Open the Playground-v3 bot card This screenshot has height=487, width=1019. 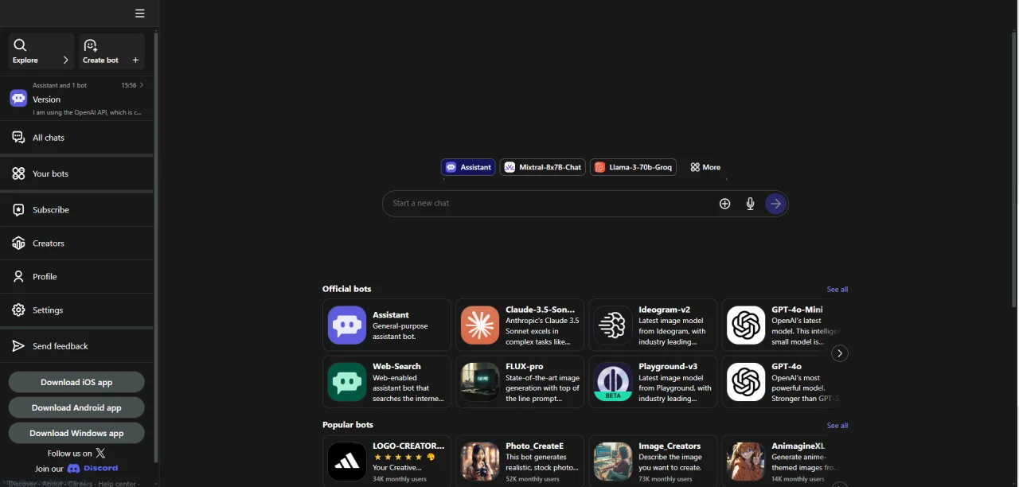coord(653,382)
